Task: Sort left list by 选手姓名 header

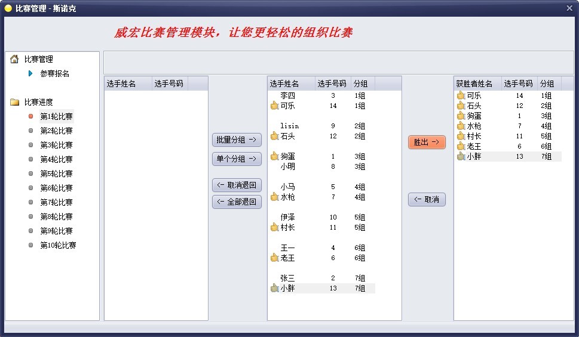Action: click(x=128, y=84)
